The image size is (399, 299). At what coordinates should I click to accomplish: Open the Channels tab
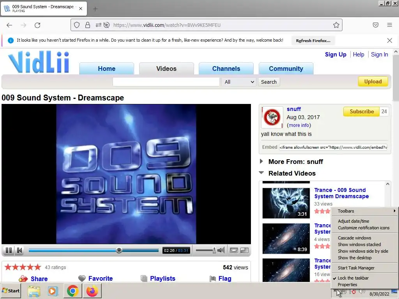226,69
